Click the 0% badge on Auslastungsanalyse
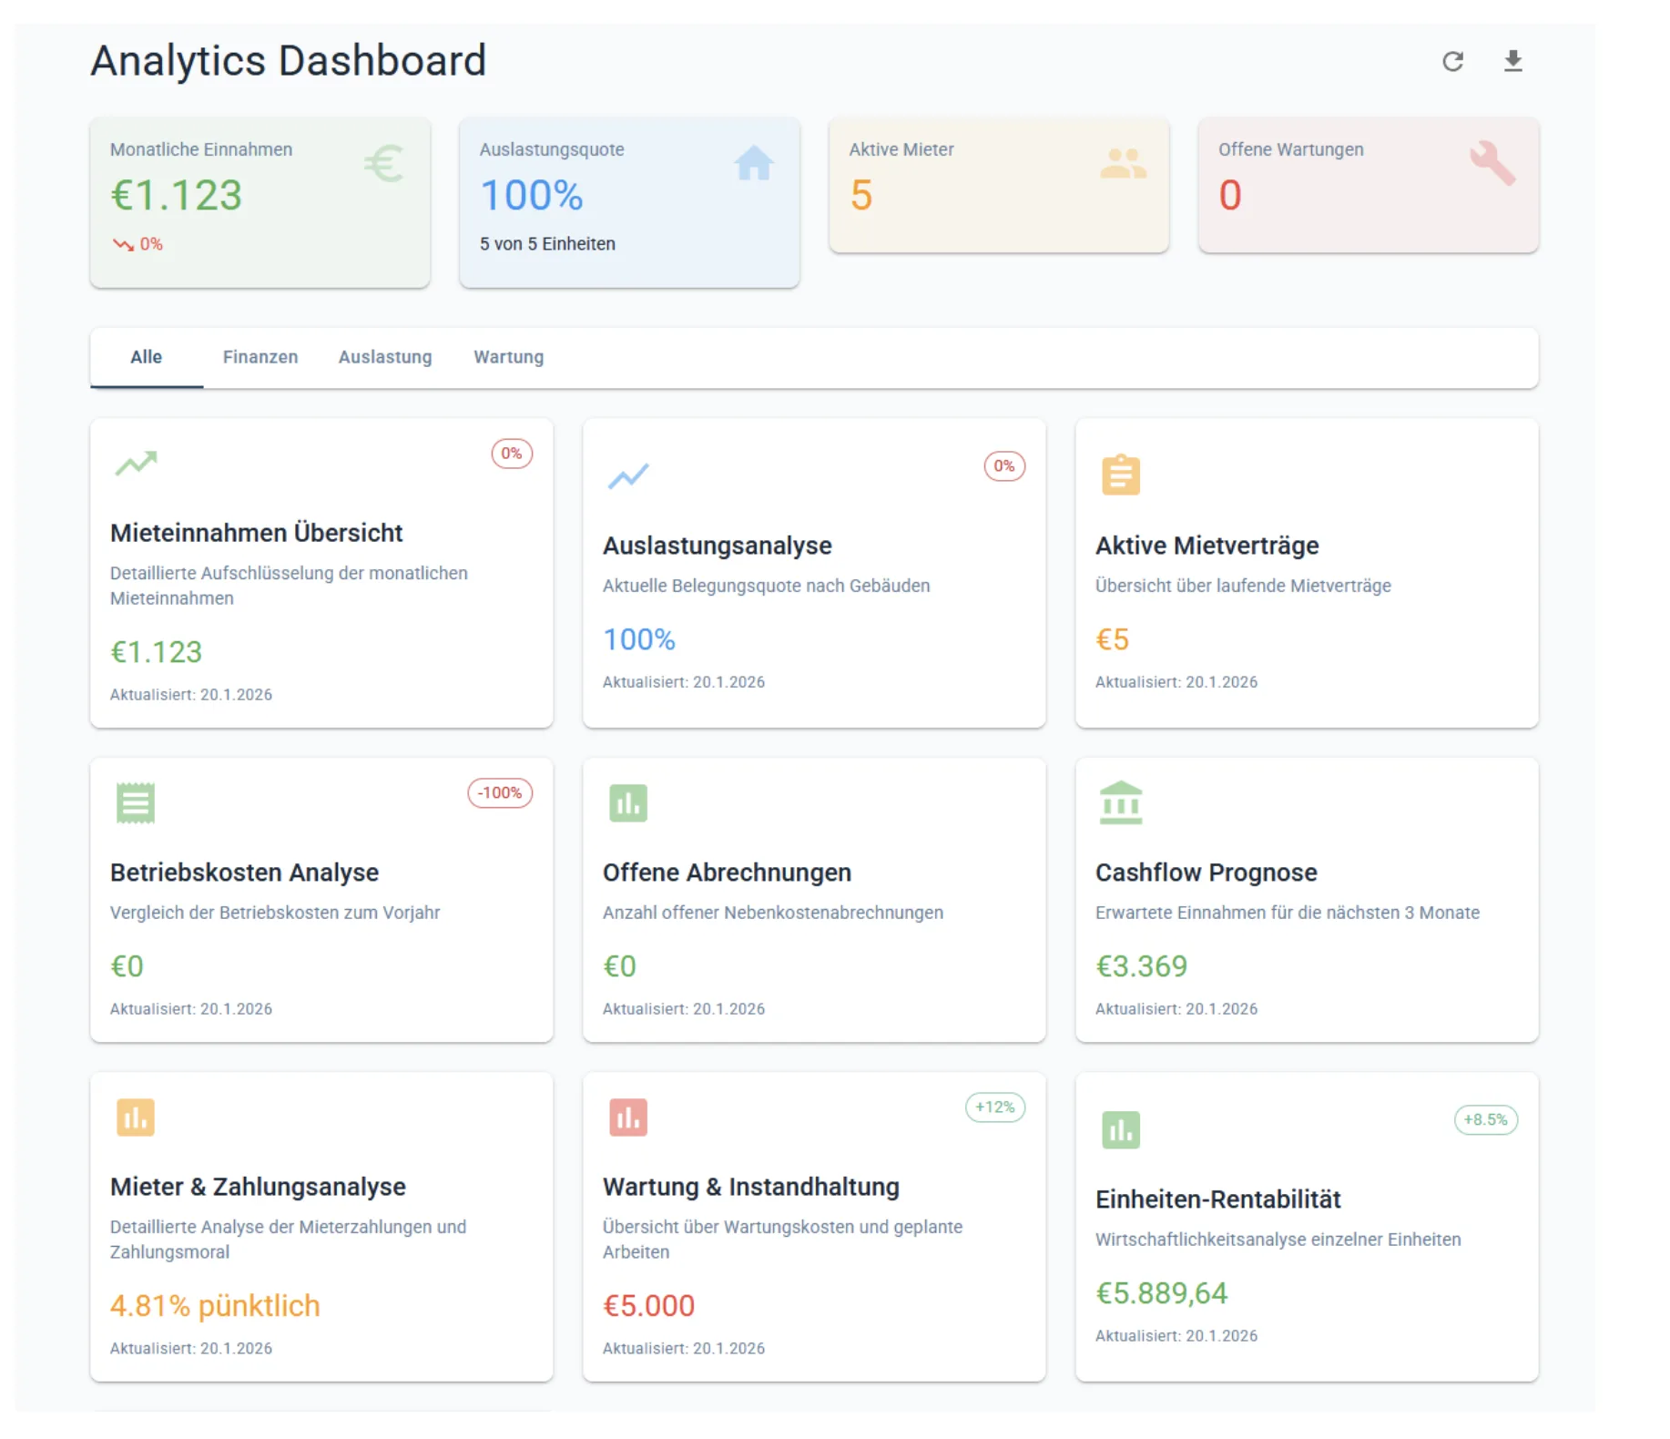 click(x=1004, y=465)
